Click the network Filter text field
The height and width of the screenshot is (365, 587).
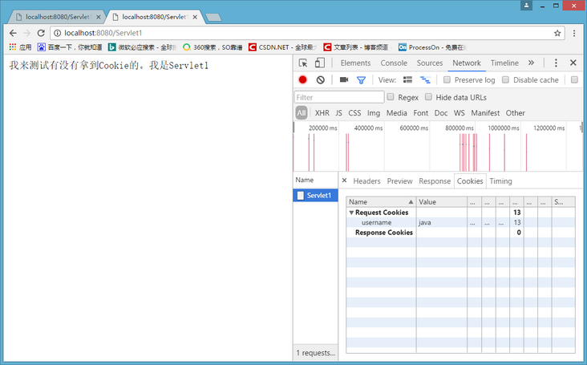click(339, 97)
